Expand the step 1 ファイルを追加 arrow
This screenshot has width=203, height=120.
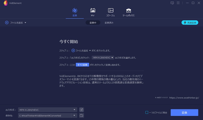(x=90, y=51)
